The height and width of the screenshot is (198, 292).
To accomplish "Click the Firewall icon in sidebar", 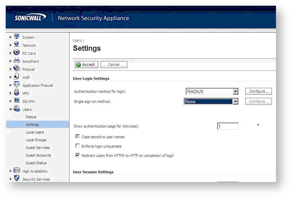I will point(17,69).
